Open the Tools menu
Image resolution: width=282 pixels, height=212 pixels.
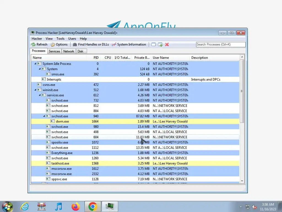point(60,39)
